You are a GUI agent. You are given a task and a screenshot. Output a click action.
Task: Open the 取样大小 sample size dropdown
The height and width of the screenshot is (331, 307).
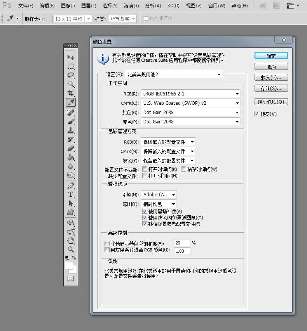tap(72, 19)
